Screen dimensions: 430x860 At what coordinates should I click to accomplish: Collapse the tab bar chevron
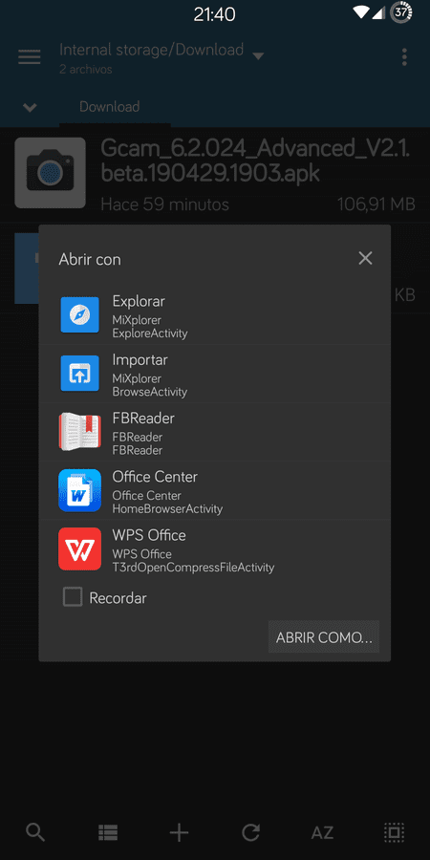coord(30,107)
